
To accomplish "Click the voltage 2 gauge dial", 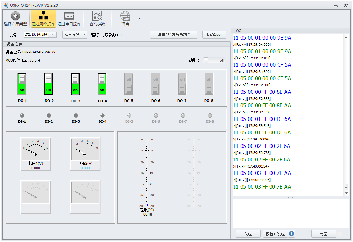I will [x=85, y=150].
